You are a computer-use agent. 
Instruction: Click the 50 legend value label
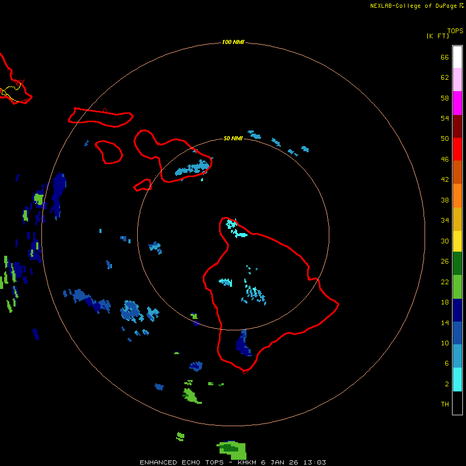(445, 138)
